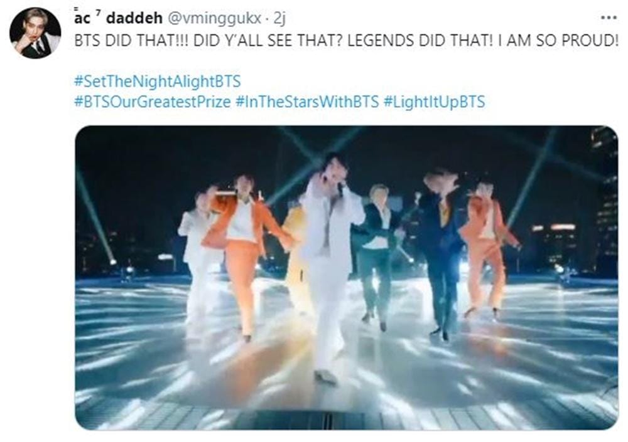The image size is (628, 442).
Task: Open the daddeh profile avatar picture
Action: coord(35,33)
